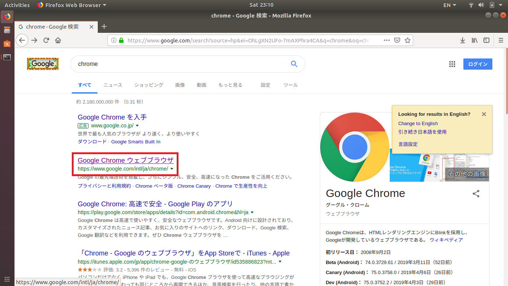The height and width of the screenshot is (286, 508).
Task: Switch to the ショッピング tab
Action: (x=149, y=85)
